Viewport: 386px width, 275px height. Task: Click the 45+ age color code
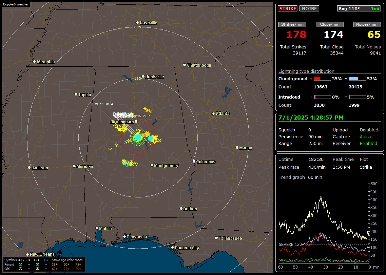[78, 265]
